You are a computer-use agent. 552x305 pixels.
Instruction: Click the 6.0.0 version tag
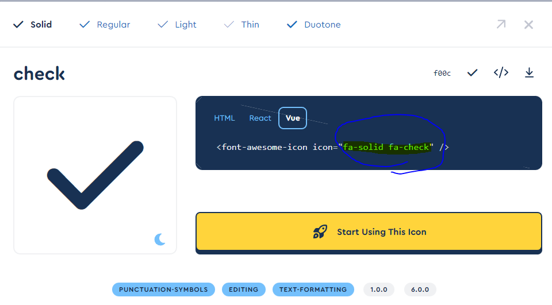click(x=420, y=289)
